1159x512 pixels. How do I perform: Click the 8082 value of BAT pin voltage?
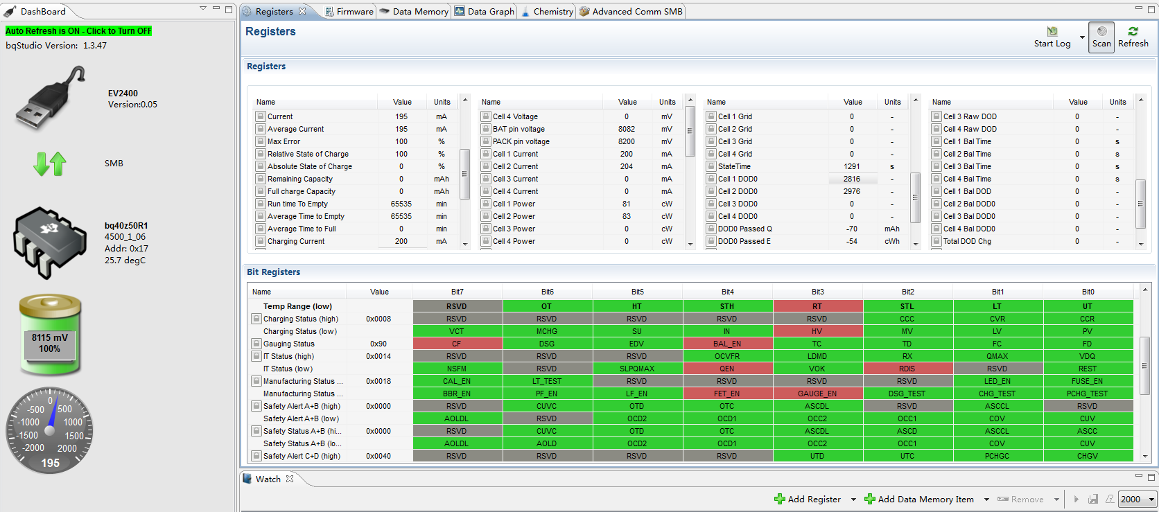[627, 129]
